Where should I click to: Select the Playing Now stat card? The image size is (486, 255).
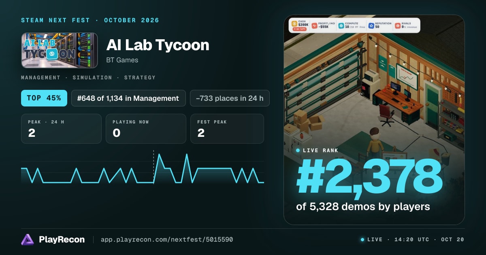pyautogui.click(x=146, y=129)
